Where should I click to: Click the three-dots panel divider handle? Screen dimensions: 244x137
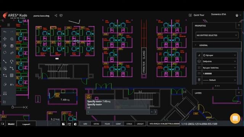[x=217, y=86]
